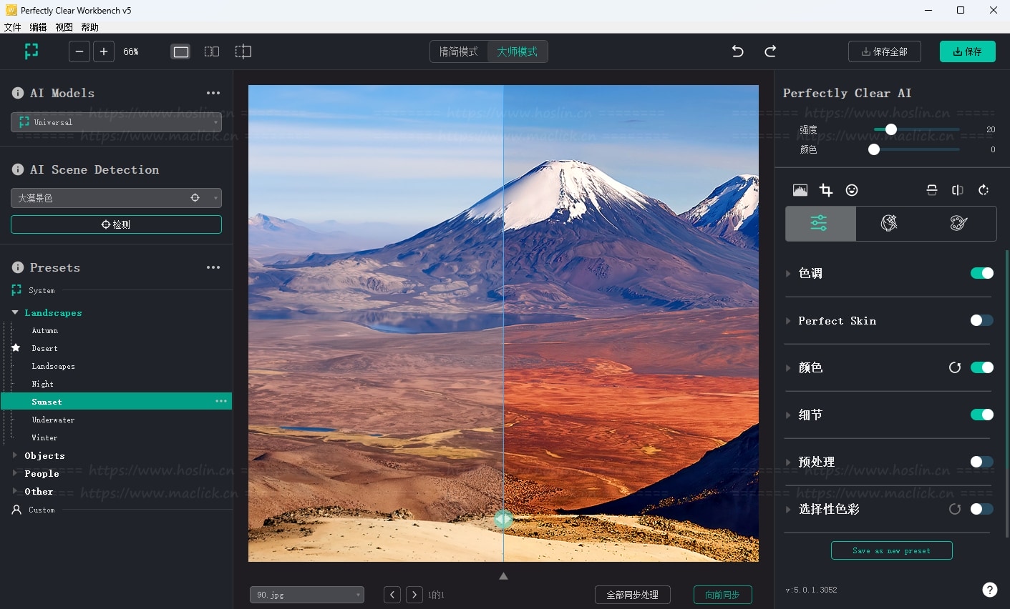
Task: Expand the 预处理 section arrow
Action: point(788,462)
